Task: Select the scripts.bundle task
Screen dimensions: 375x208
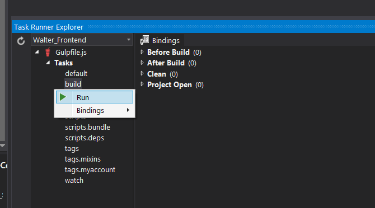Action: coord(87,127)
